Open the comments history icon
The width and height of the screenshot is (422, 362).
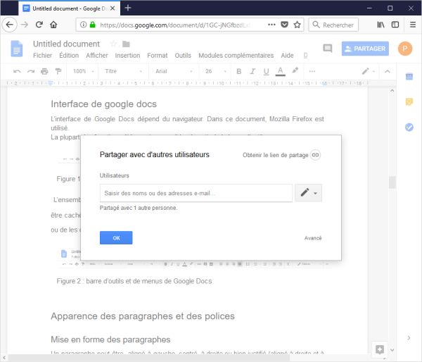(327, 49)
